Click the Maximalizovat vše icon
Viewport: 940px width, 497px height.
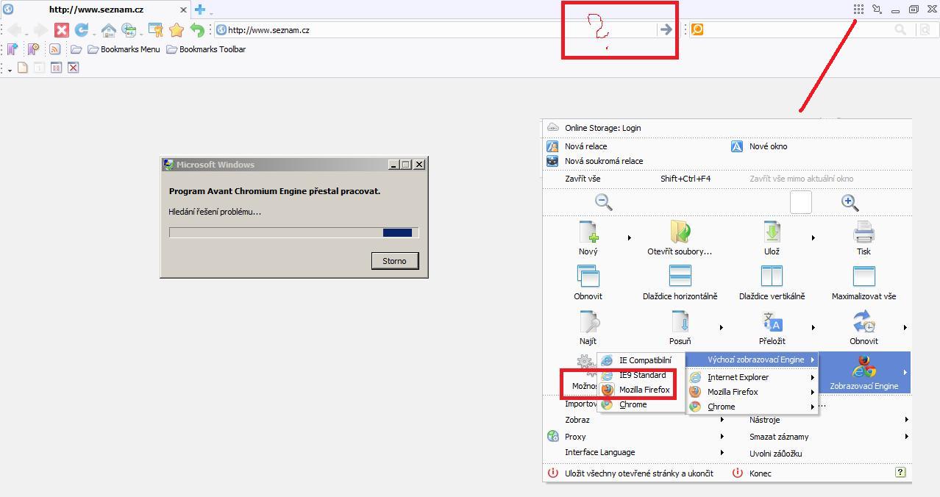click(x=864, y=276)
